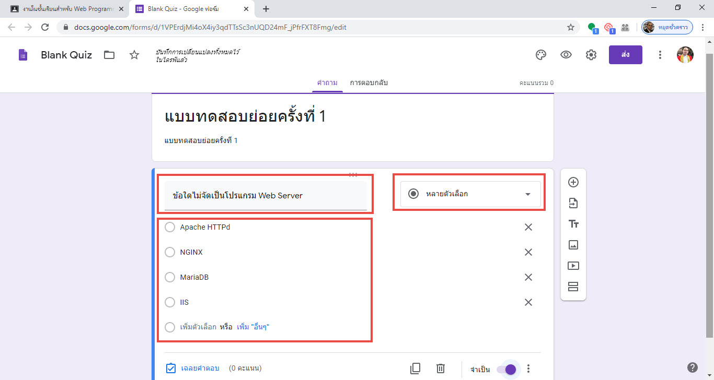Go back in browser history
Viewport: 714px width, 380px height.
[x=11, y=27]
